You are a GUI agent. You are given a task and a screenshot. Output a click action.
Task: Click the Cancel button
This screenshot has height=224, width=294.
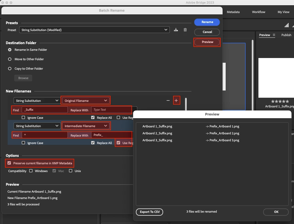pos(207,32)
